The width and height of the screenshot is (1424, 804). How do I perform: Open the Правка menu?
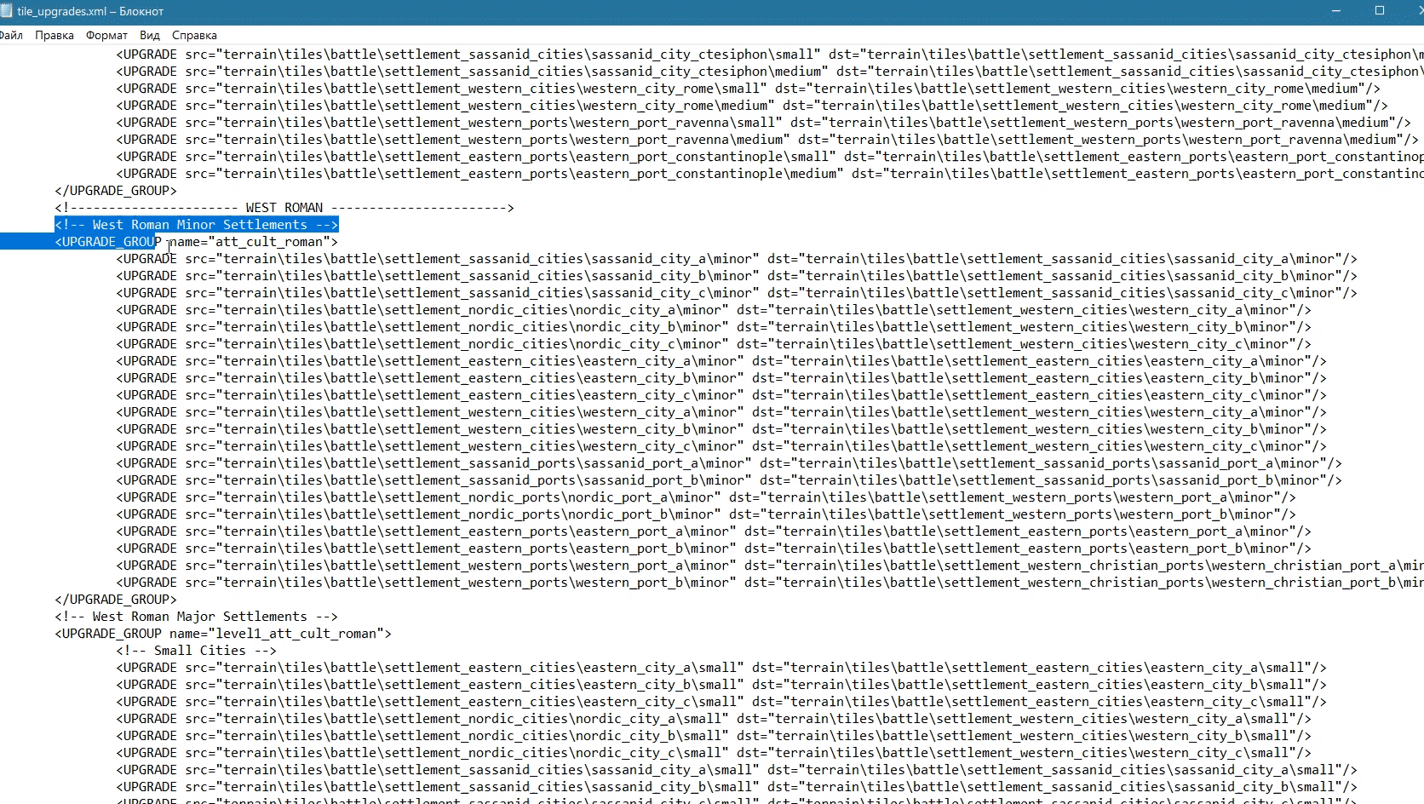click(55, 35)
